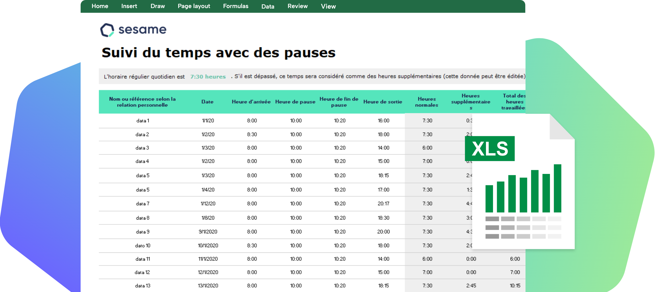Select the date cell '12/1/2020'
Viewport: 655px width, 292px height.
pyautogui.click(x=208, y=272)
